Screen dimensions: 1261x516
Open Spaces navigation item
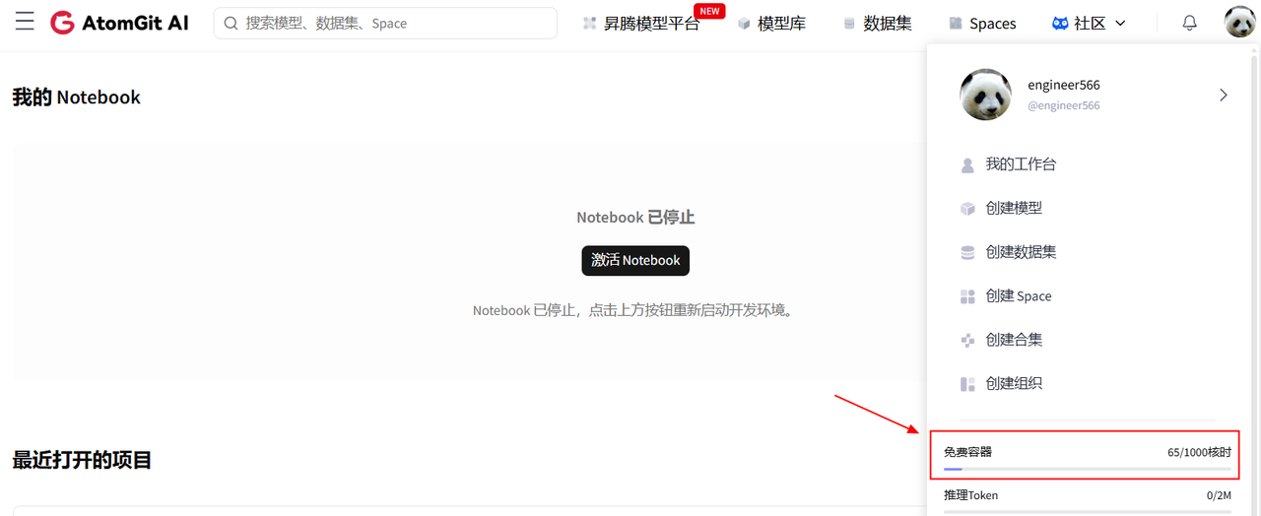tap(993, 23)
